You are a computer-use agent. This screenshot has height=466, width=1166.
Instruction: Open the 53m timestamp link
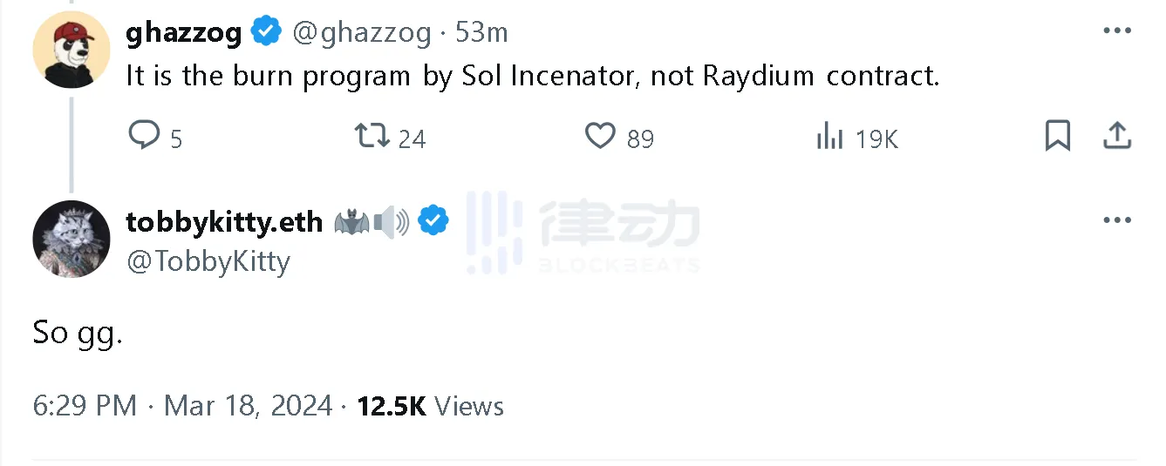(x=481, y=33)
